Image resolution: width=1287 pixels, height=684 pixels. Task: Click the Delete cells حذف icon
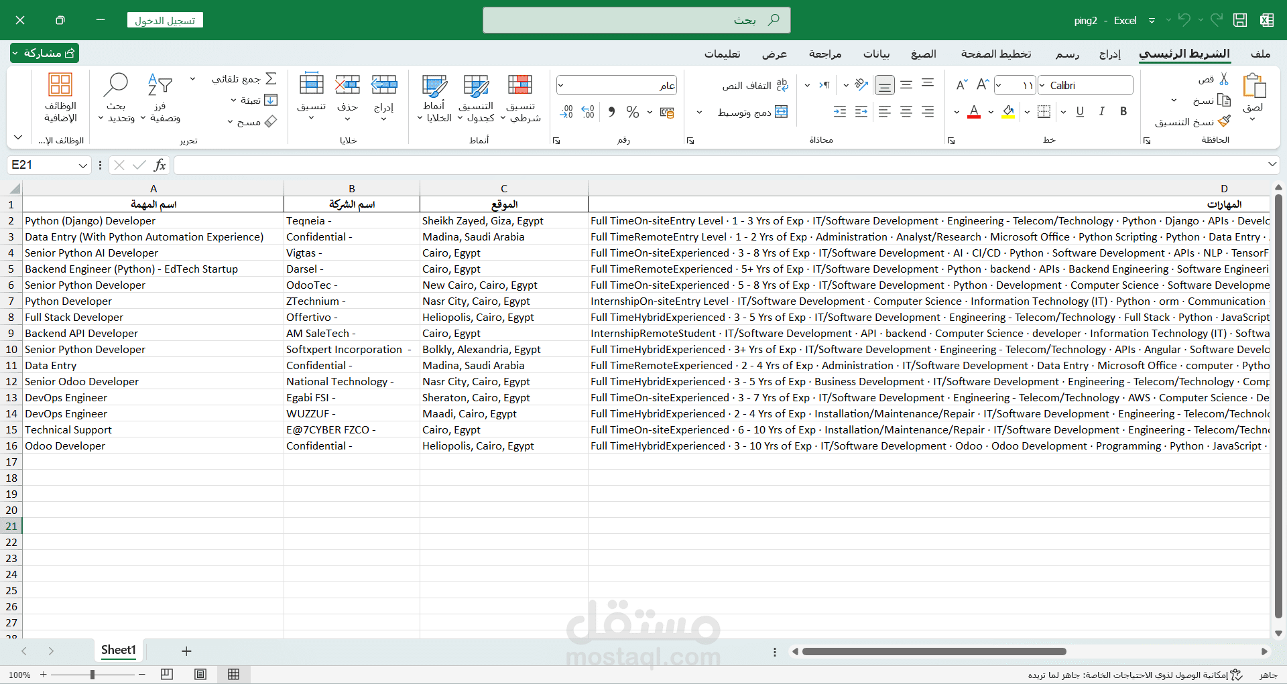[x=347, y=84]
